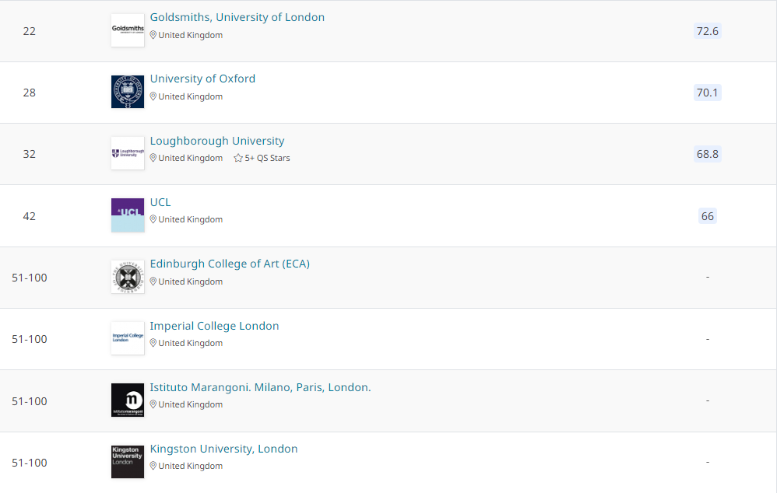Screen dimensions: 777x493
Task: Open Goldsmiths, University of London link
Action: (x=237, y=17)
